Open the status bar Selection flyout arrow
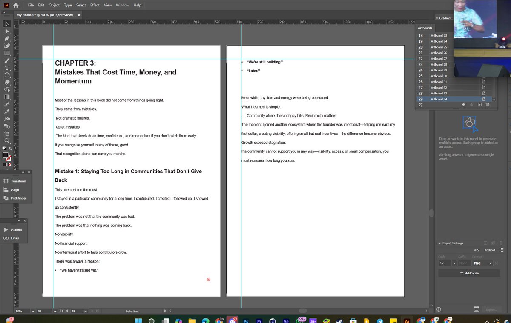Image resolution: width=511 pixels, height=323 pixels. point(166,311)
